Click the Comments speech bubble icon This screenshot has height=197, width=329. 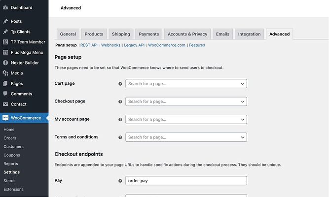[5, 94]
